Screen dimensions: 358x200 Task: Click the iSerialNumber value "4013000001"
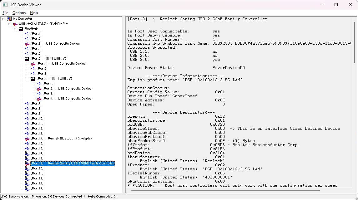[217, 177]
